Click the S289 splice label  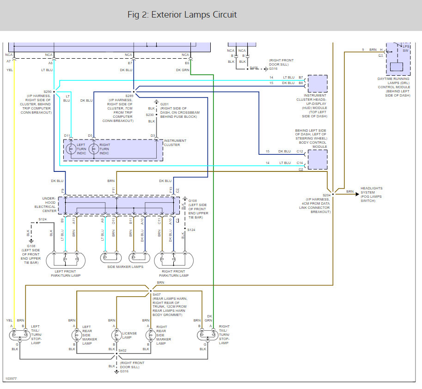(129, 96)
